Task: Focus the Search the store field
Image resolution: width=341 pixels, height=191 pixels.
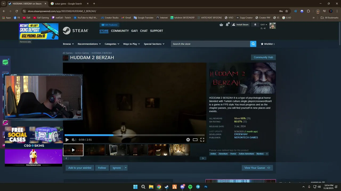Action: (210, 44)
